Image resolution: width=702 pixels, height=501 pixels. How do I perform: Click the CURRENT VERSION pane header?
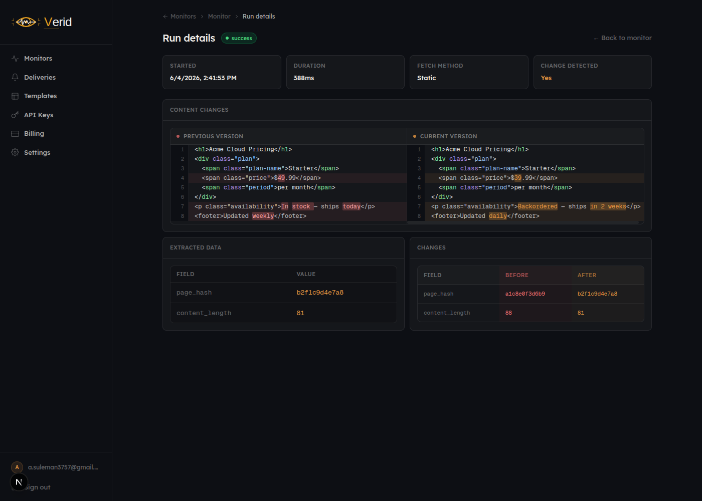click(x=525, y=136)
